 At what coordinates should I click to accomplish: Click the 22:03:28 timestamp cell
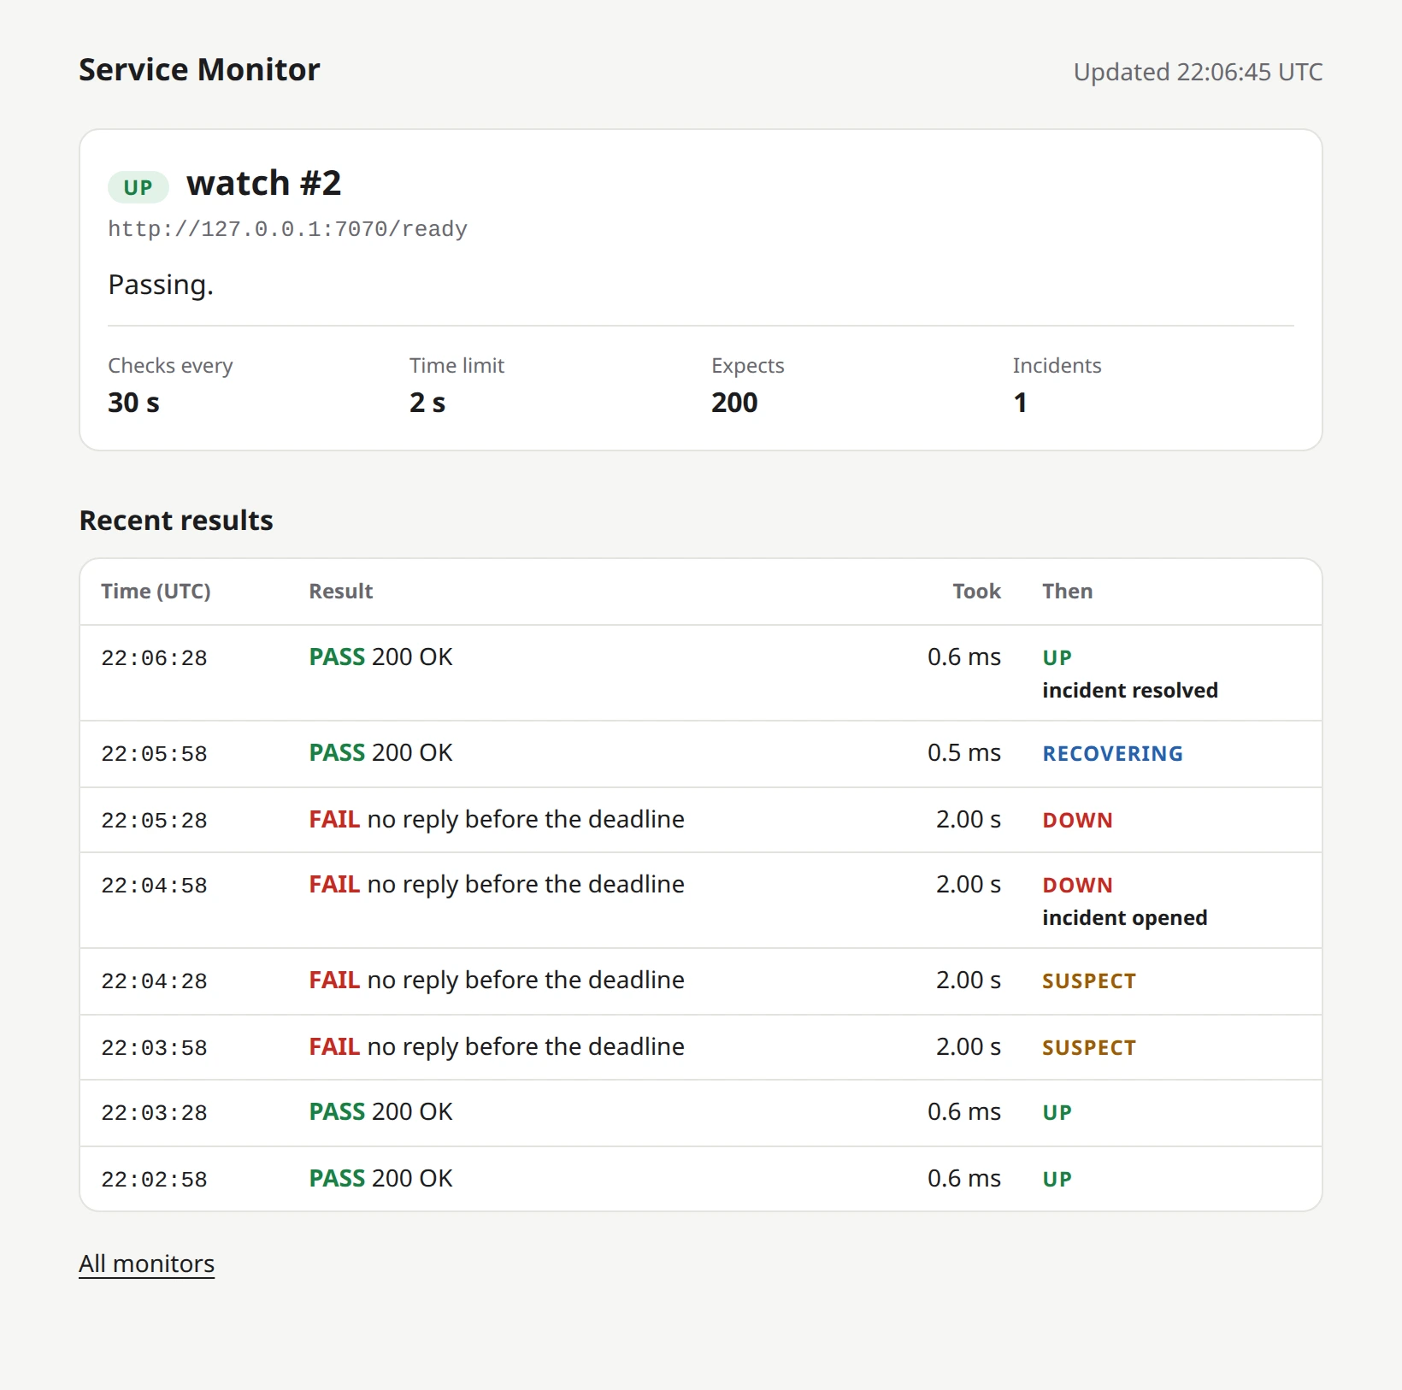[x=154, y=1113]
